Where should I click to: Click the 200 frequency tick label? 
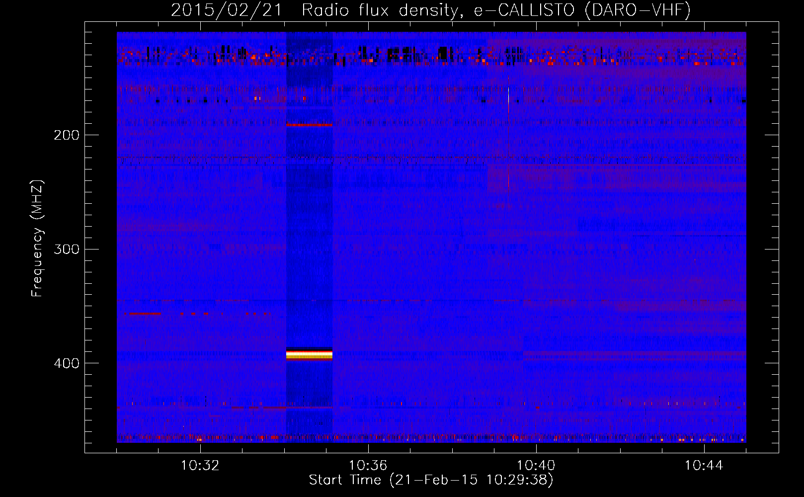[x=67, y=135]
